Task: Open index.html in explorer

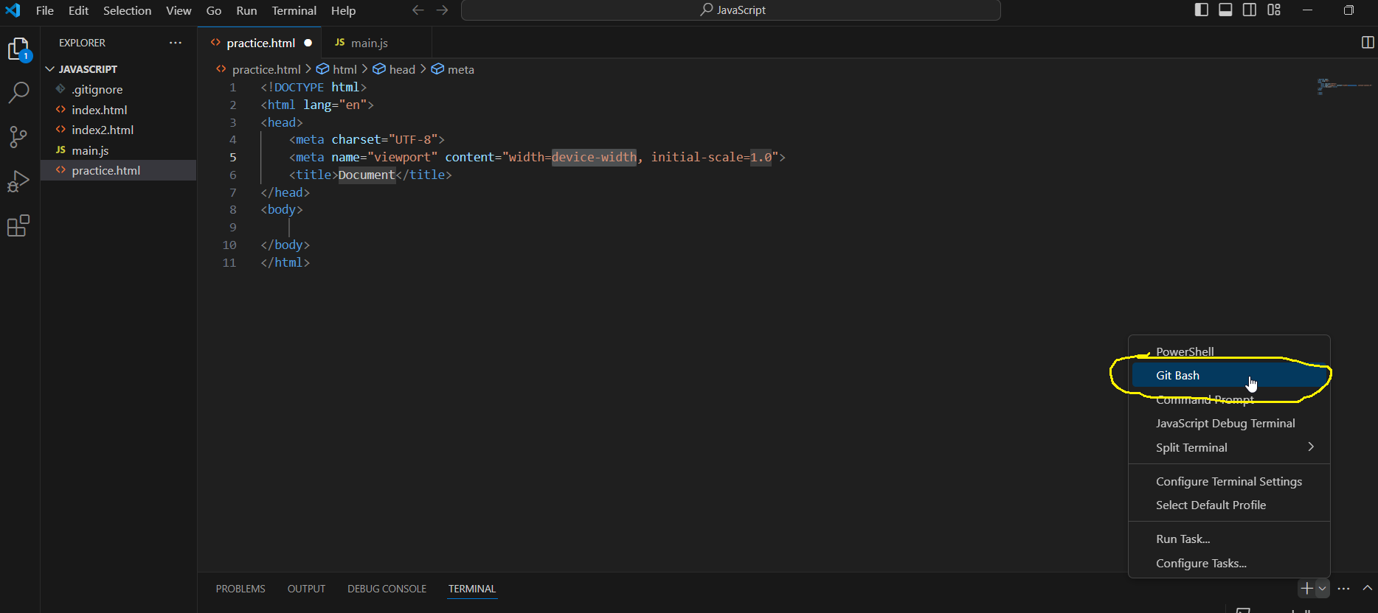Action: click(x=118, y=110)
